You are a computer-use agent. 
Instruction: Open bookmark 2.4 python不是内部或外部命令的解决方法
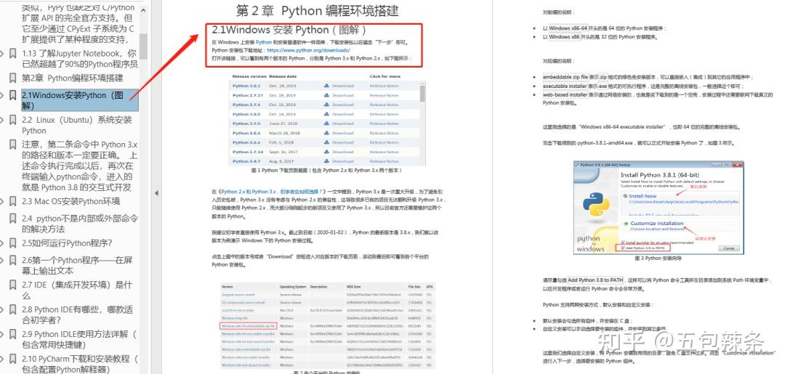[x=80, y=224]
